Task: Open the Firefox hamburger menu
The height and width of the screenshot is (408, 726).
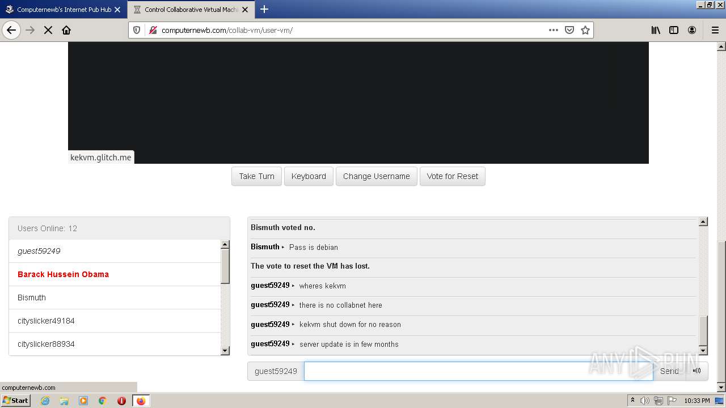Action: pyautogui.click(x=715, y=30)
